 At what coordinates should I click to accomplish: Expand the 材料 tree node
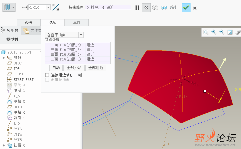4,58
